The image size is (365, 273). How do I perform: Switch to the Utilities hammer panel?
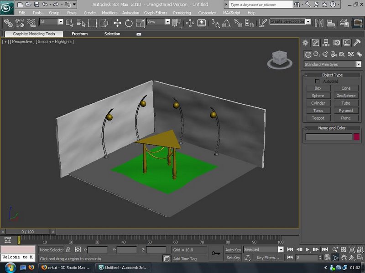coord(357,43)
